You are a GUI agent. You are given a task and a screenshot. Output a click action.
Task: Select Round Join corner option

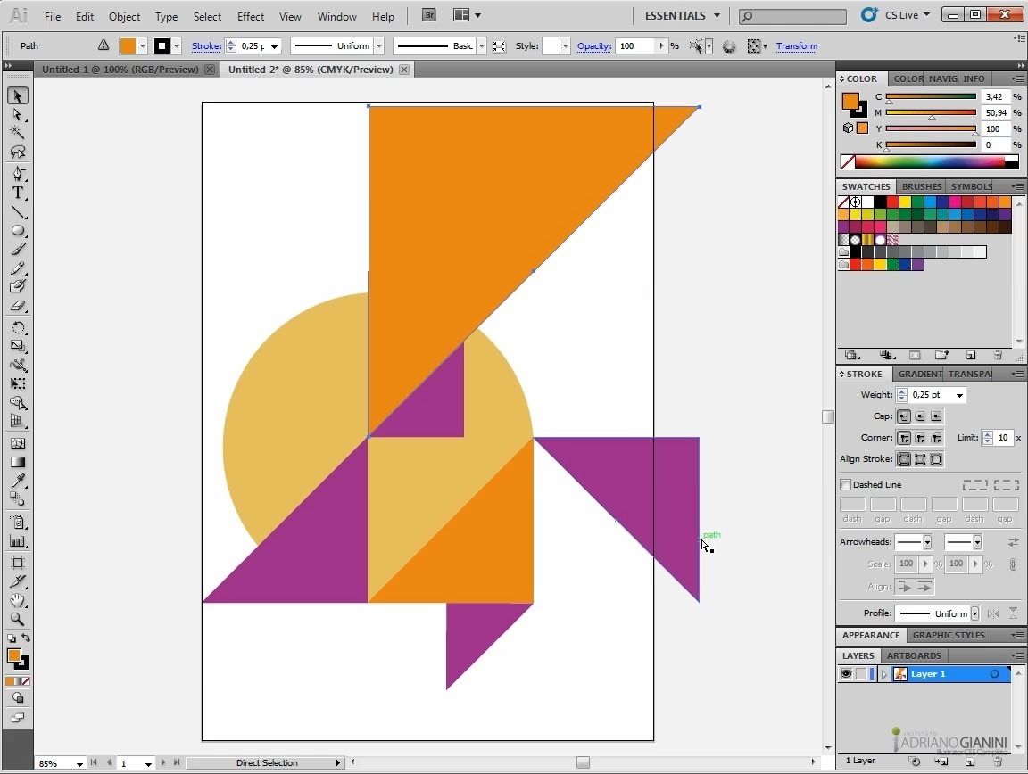921,438
